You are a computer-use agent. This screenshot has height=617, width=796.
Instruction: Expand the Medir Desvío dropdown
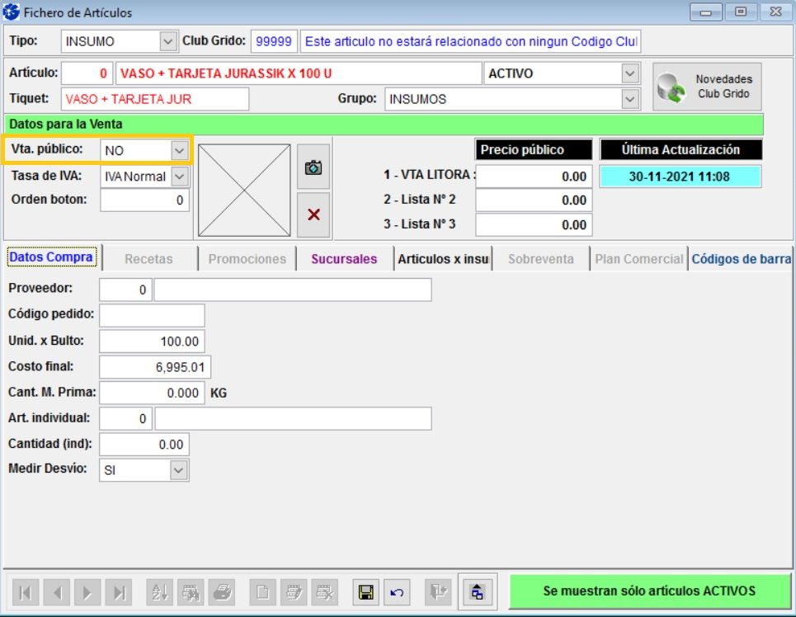click(x=179, y=470)
